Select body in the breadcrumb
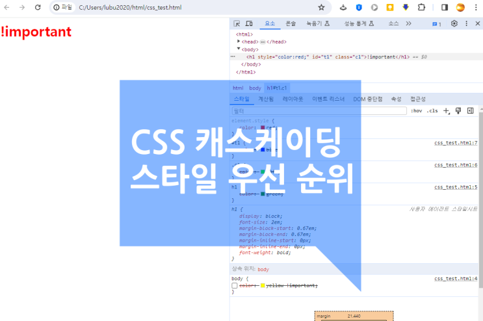The image size is (483, 321). point(255,88)
